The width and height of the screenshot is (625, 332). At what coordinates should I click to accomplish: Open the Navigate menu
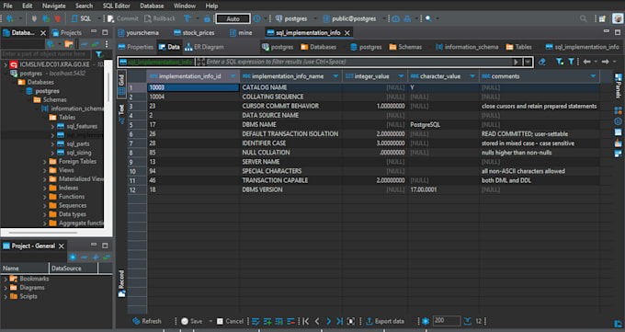tap(54, 6)
